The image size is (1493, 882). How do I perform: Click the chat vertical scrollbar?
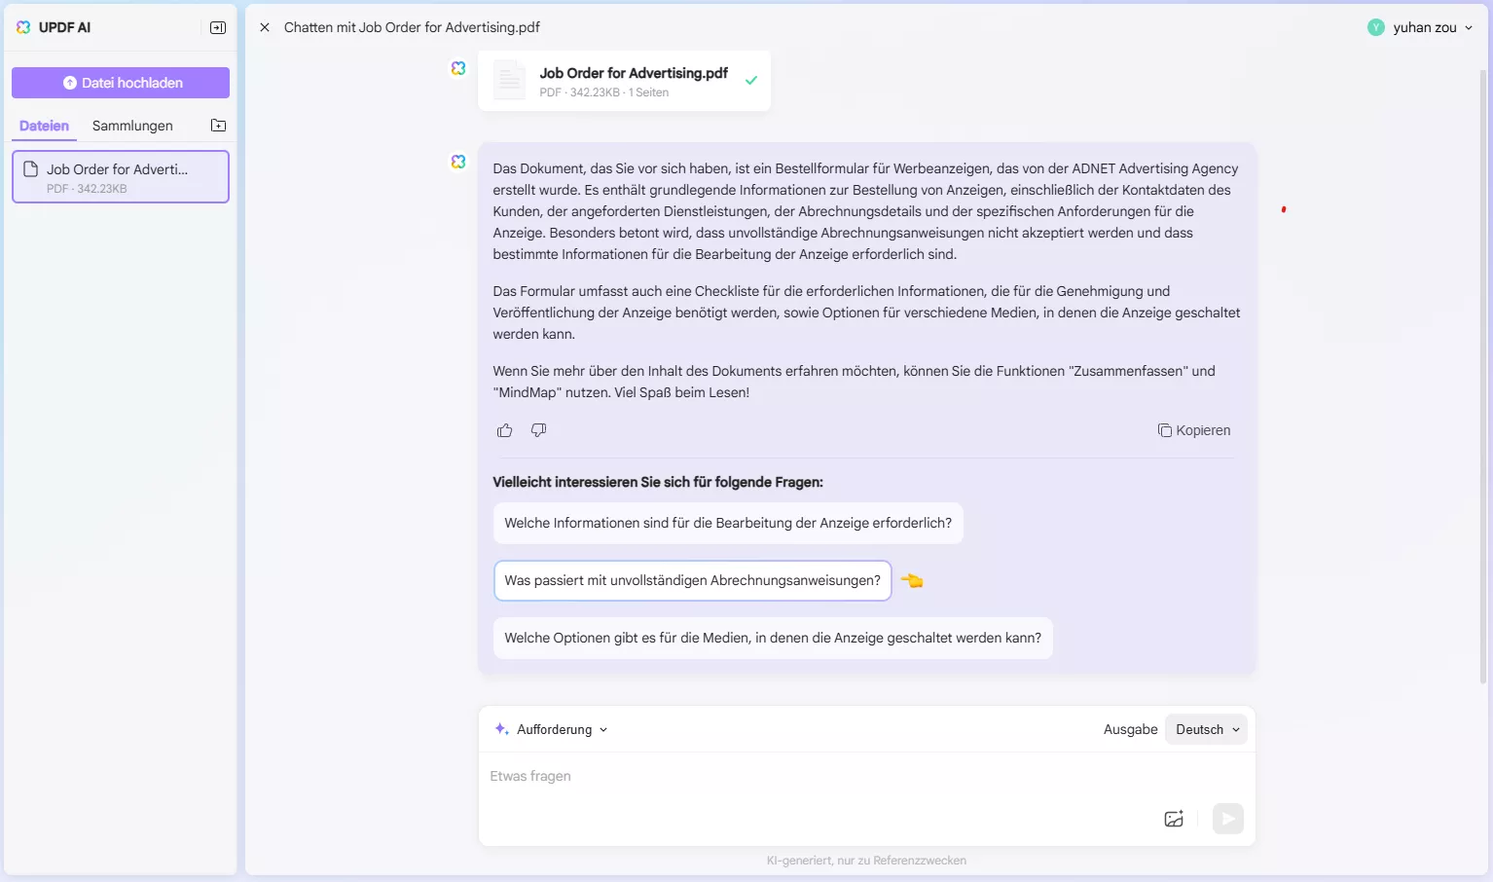pyautogui.click(x=1483, y=375)
